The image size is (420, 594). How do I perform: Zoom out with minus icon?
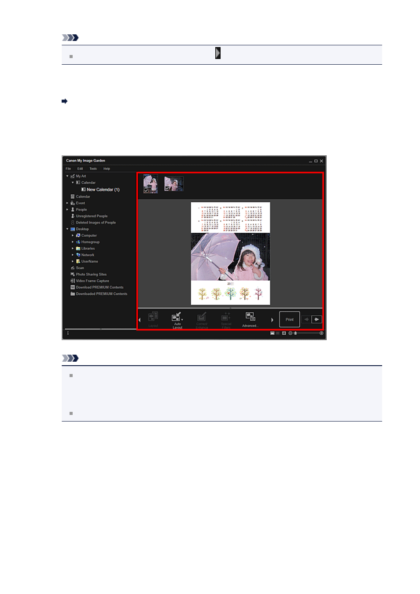tap(290, 333)
